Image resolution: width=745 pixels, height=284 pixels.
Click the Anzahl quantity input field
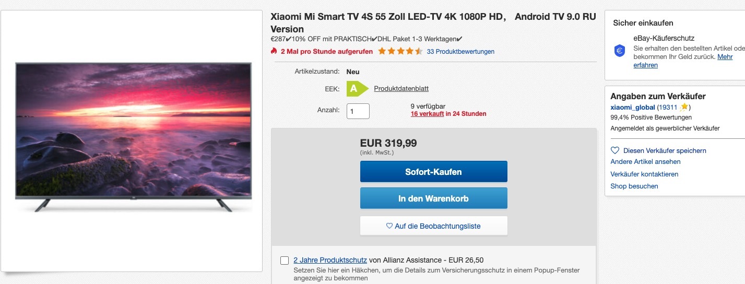click(358, 111)
